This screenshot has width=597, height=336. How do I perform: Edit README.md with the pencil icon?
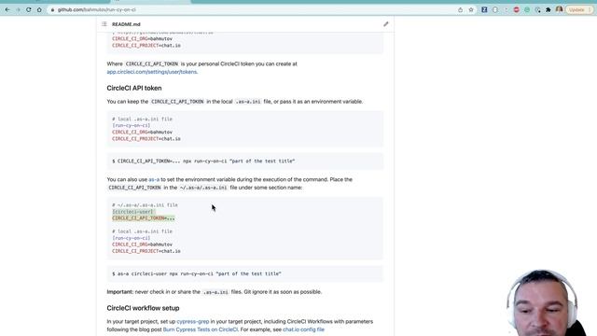pyautogui.click(x=385, y=24)
